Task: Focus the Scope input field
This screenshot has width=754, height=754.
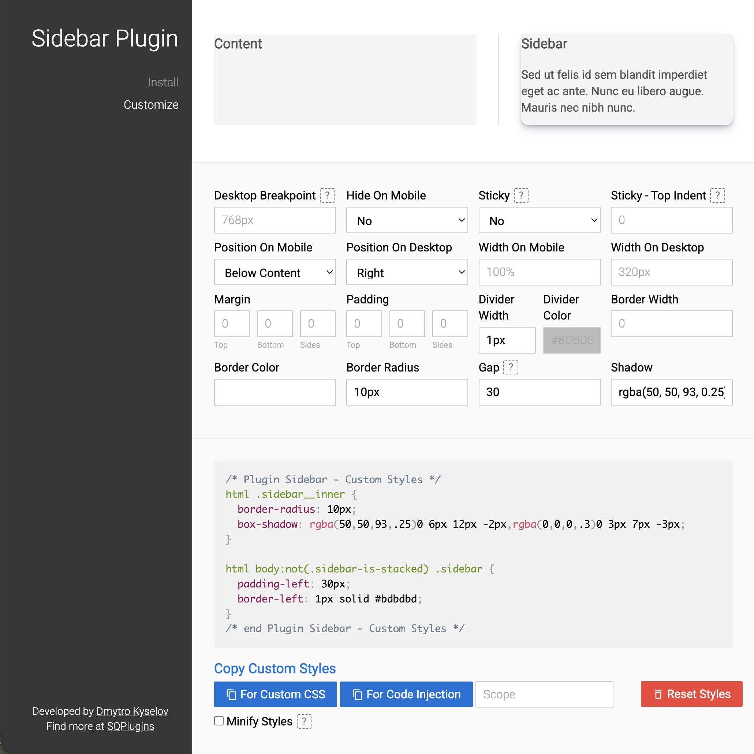Action: pyautogui.click(x=544, y=695)
